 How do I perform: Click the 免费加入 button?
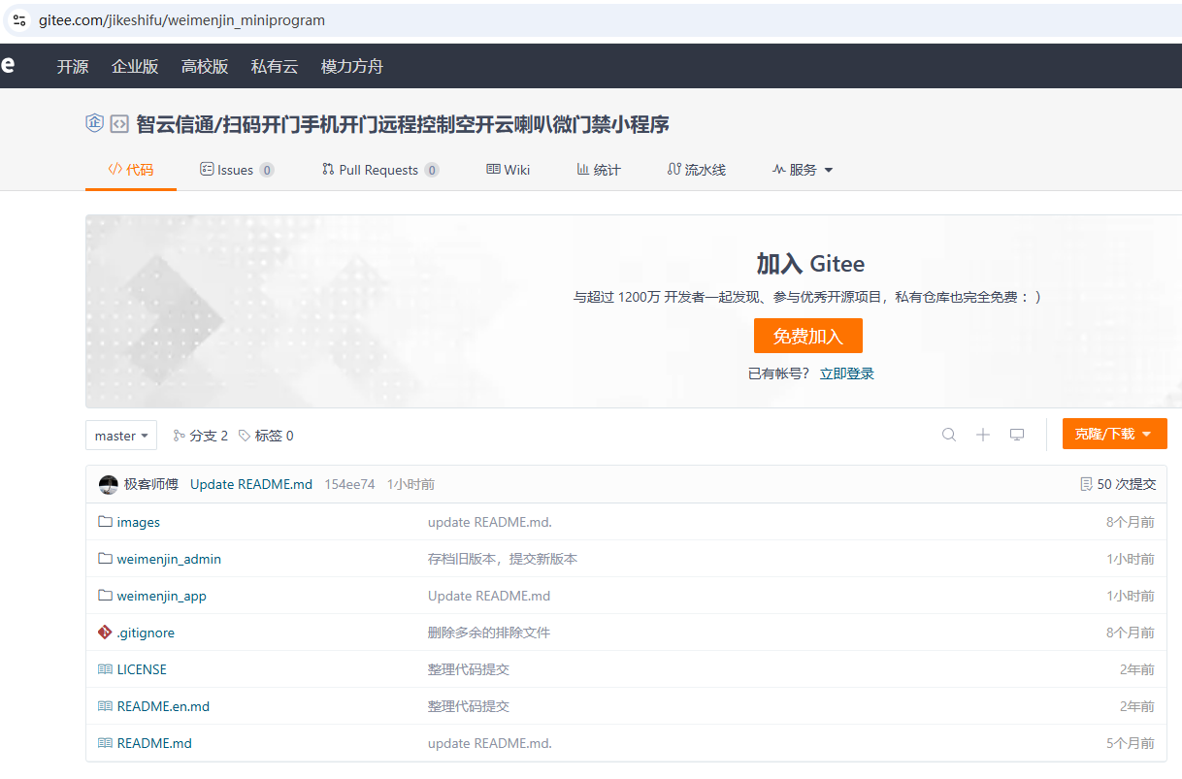pos(808,336)
